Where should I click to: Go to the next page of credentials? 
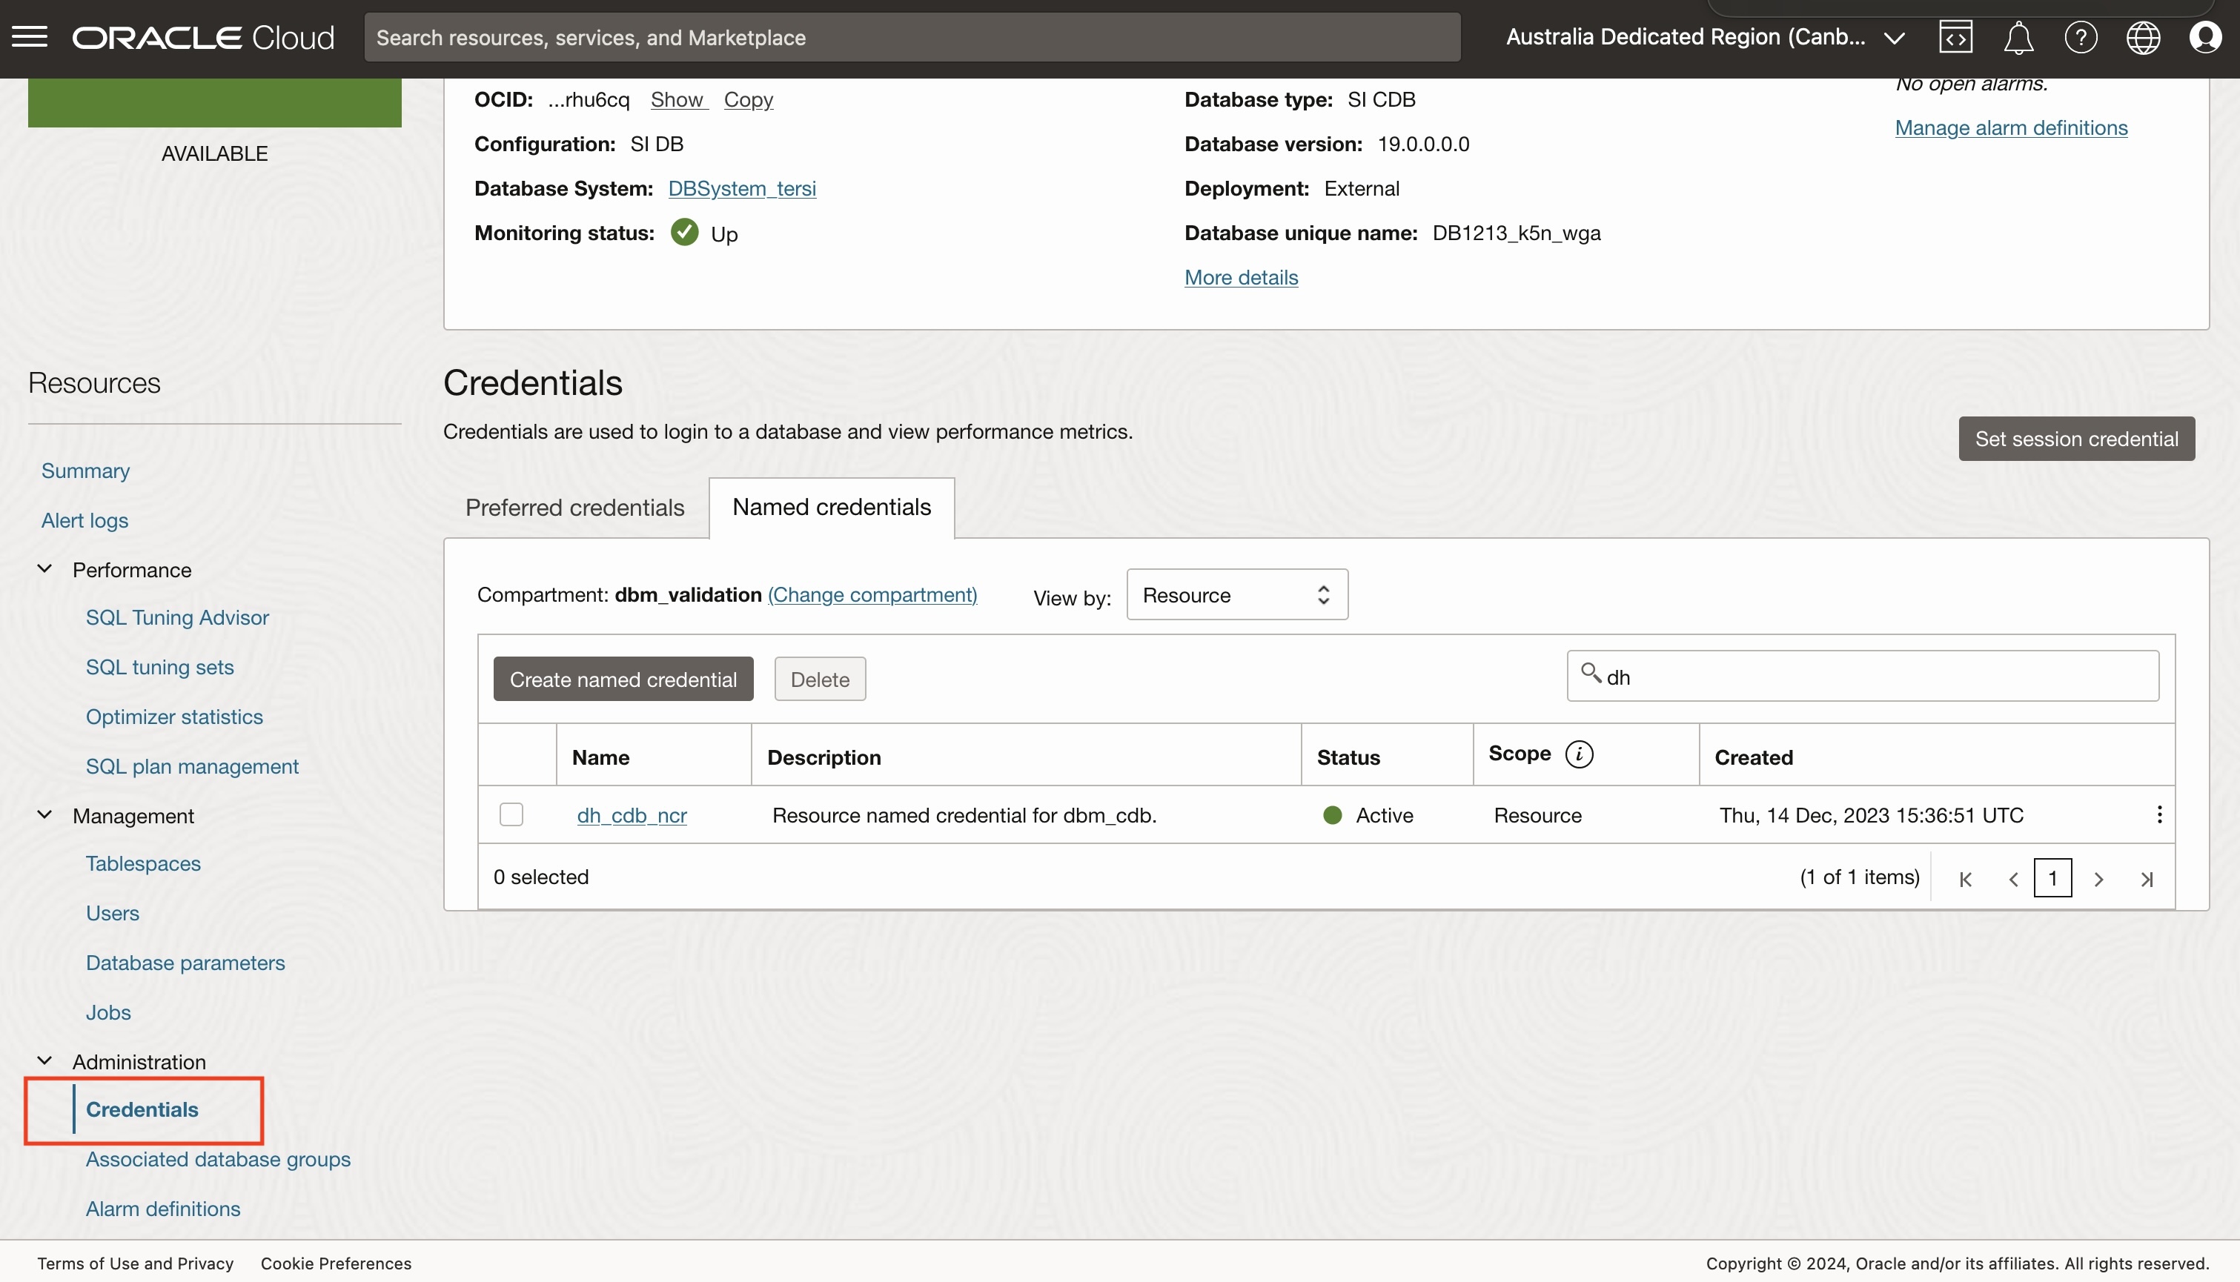2099,879
